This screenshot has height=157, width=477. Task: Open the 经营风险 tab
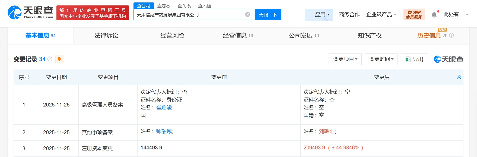coord(172,36)
